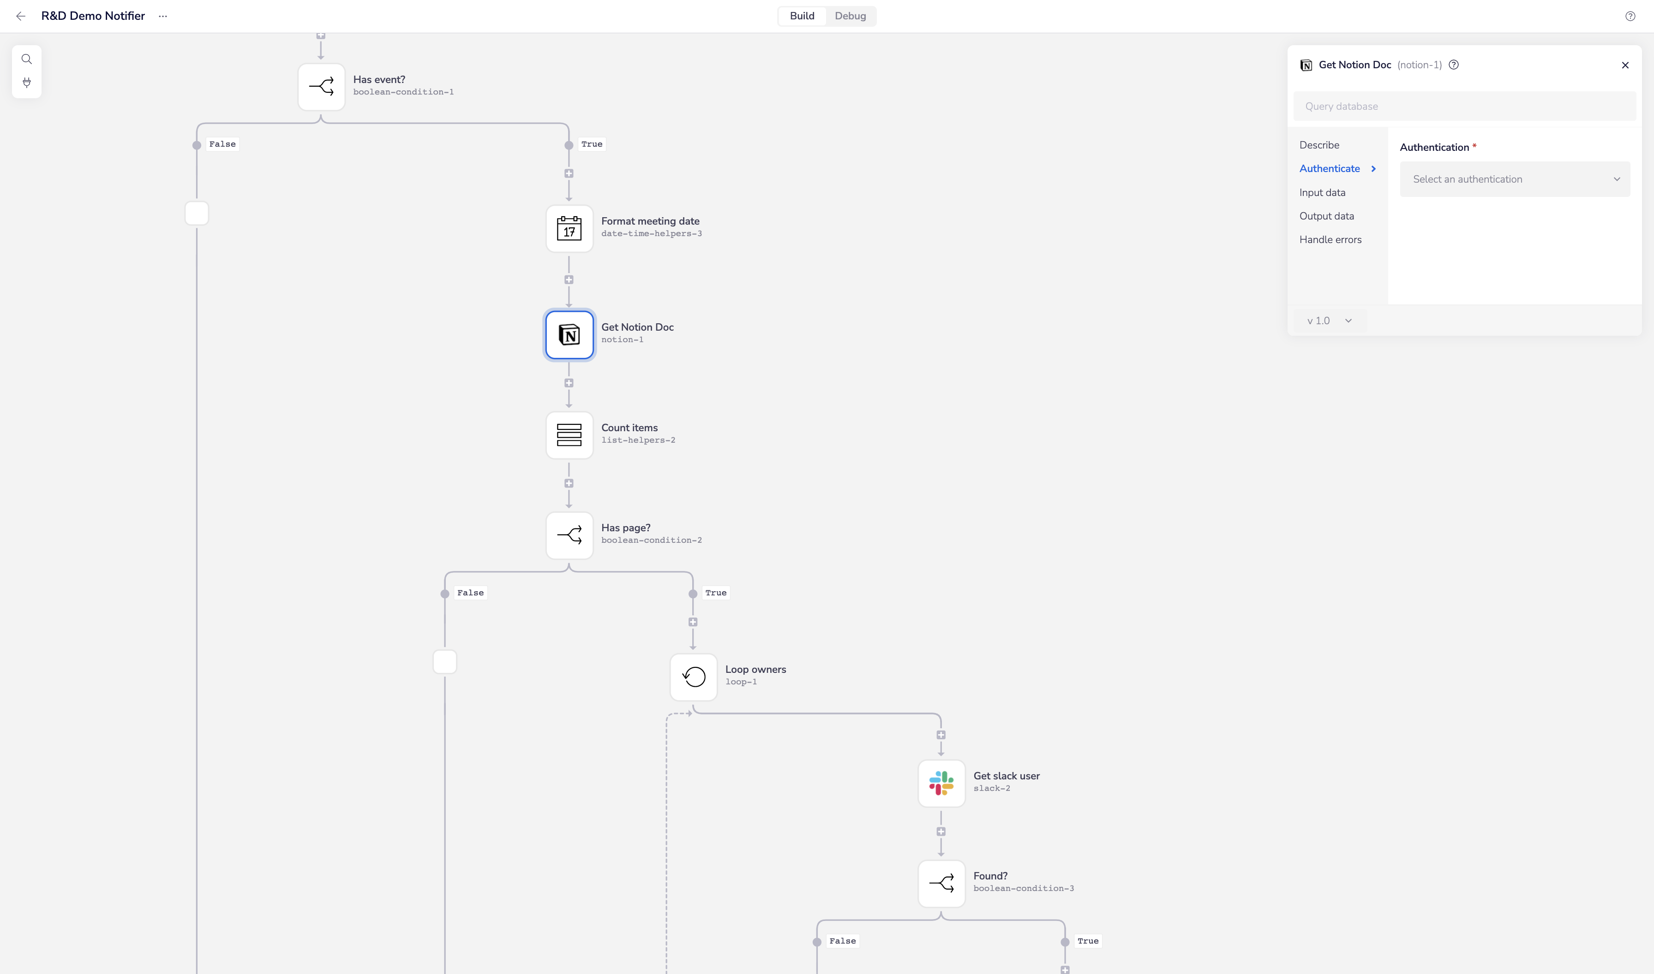Click the help question mark beside notion-1
This screenshot has height=974, width=1654.
(1454, 64)
